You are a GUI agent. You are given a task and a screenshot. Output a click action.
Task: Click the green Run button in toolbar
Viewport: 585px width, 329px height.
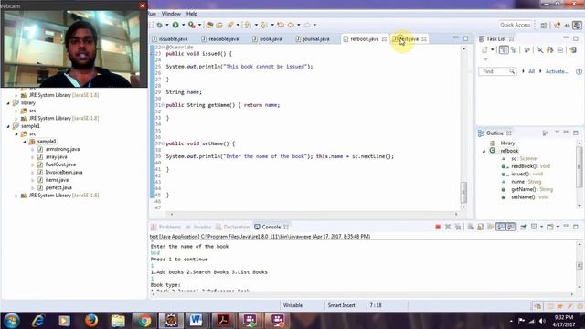coord(175,25)
